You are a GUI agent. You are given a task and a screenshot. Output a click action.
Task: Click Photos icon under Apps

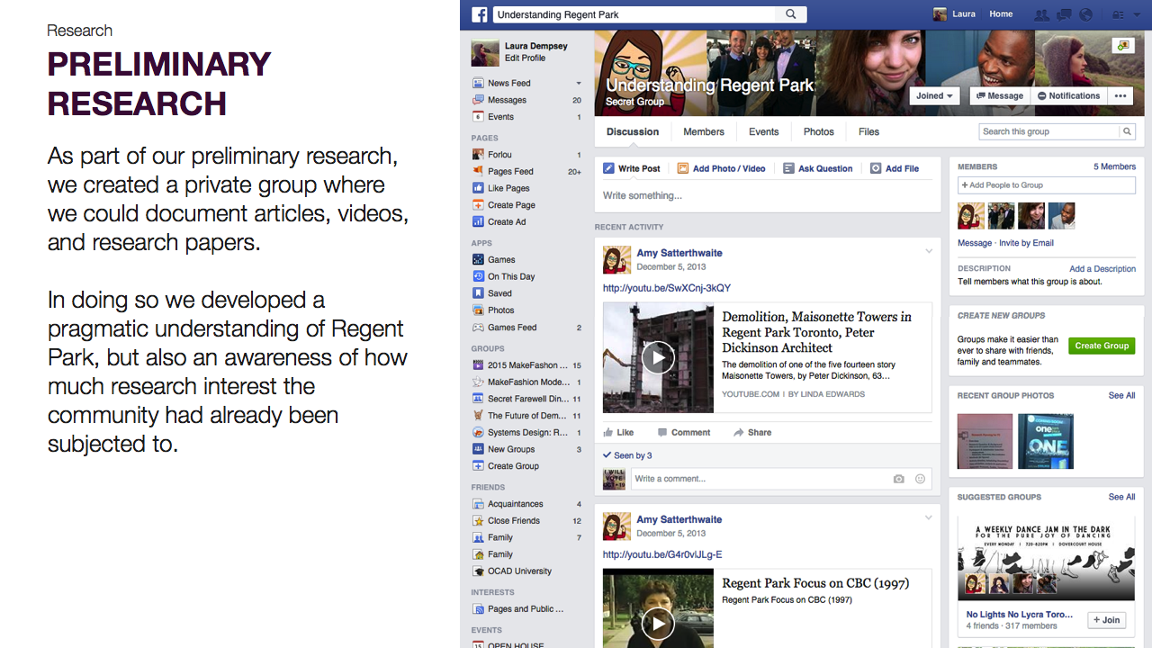(x=478, y=310)
